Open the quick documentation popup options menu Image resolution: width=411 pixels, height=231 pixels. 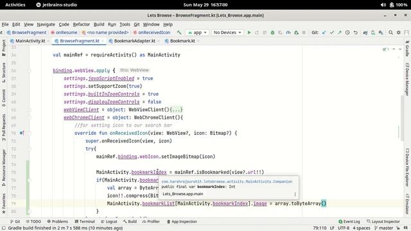(295, 194)
